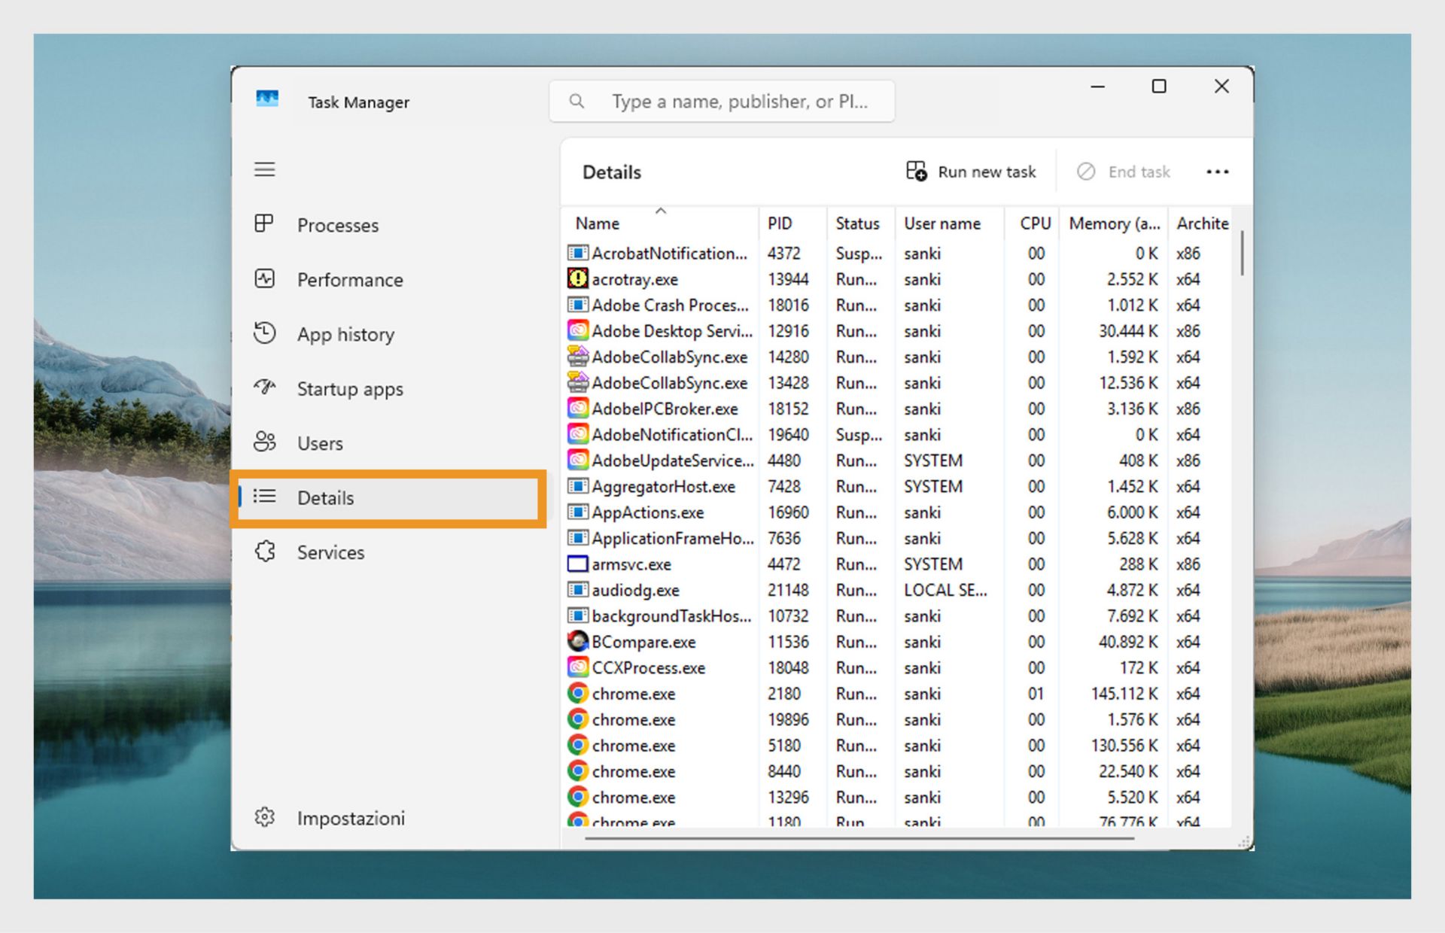Click the magnifier icon in search box
Image resolution: width=1445 pixels, height=933 pixels.
click(x=576, y=101)
